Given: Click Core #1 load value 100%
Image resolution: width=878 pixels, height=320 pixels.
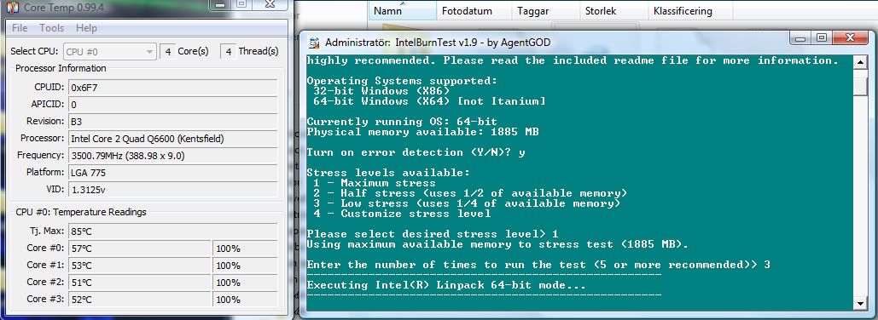Looking at the screenshot, I should click(x=245, y=266).
